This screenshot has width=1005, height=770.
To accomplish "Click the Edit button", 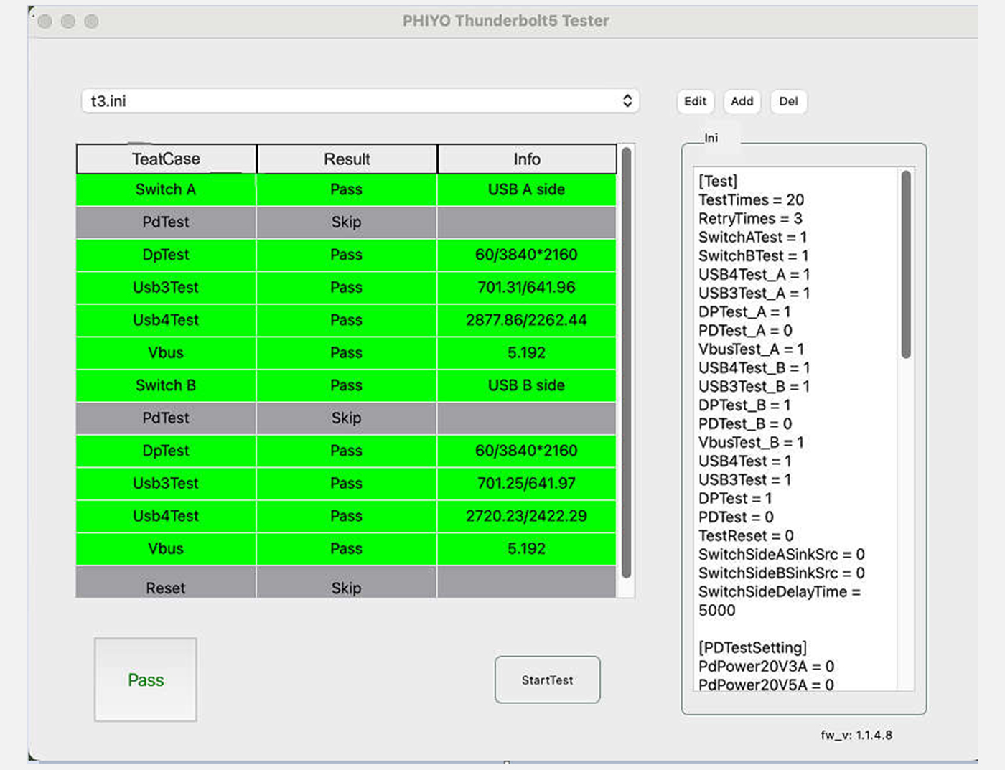I will pos(695,101).
